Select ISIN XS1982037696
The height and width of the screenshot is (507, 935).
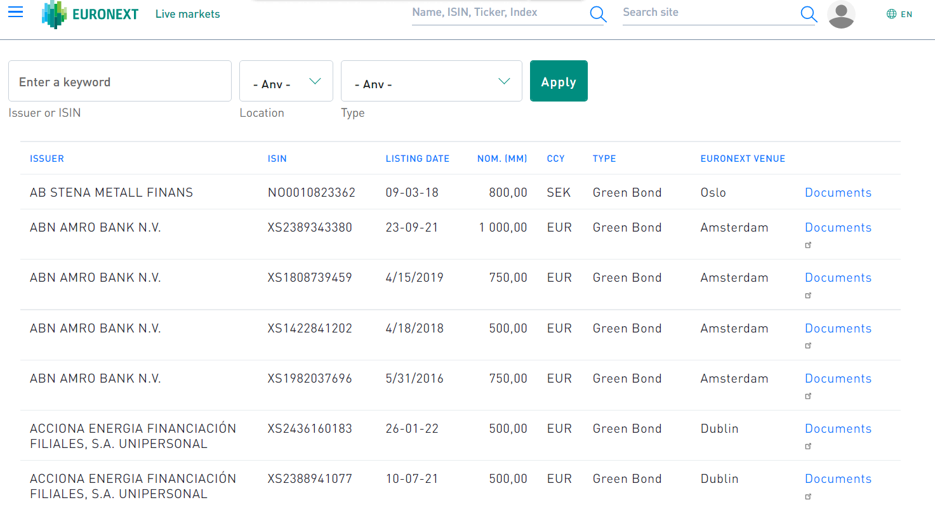(310, 378)
